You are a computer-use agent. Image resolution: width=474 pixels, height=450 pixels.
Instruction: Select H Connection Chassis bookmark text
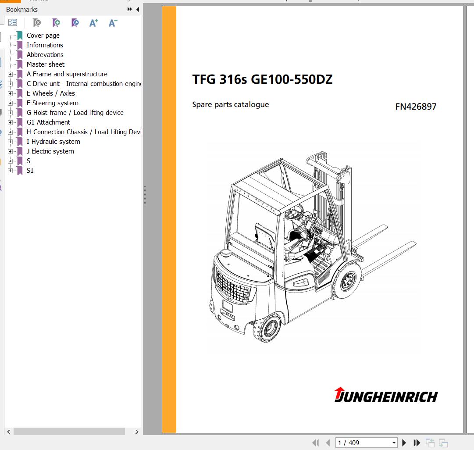point(84,132)
